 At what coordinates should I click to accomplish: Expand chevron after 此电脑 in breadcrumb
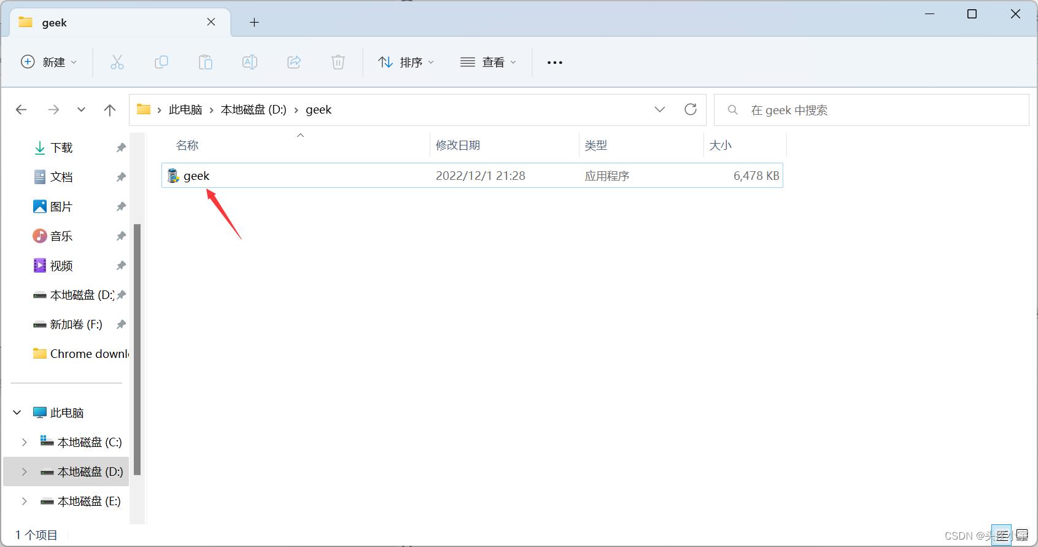click(211, 110)
